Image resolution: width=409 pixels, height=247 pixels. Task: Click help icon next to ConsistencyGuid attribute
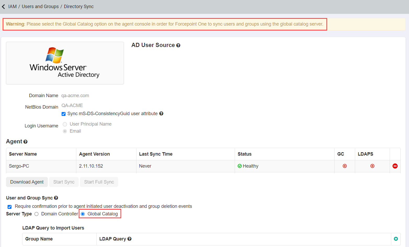161,114
